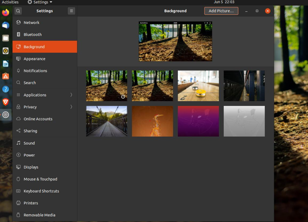Click the Printers icon in sidebar
The width and height of the screenshot is (308, 222).
point(18,203)
